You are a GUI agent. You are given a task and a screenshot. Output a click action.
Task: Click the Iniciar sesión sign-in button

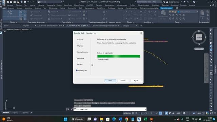pyautogui.click(x=173, y=2)
